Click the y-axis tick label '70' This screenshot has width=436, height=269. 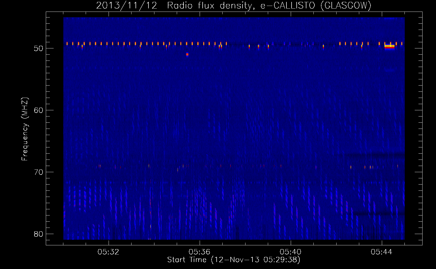click(x=39, y=172)
